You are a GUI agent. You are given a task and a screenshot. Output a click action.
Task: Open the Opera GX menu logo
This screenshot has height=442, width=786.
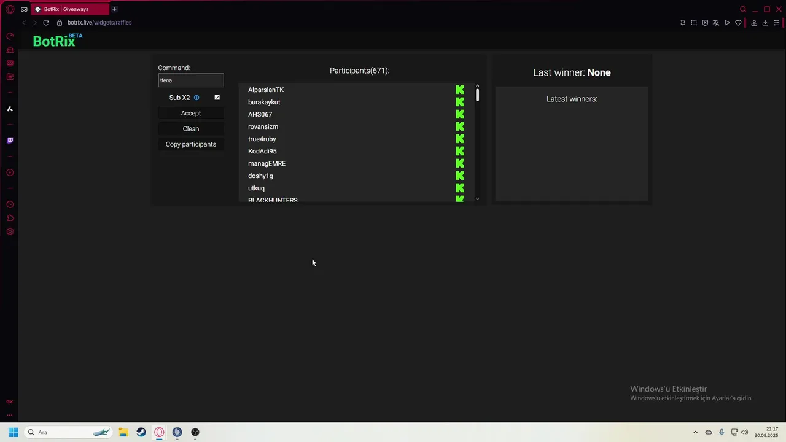click(10, 9)
